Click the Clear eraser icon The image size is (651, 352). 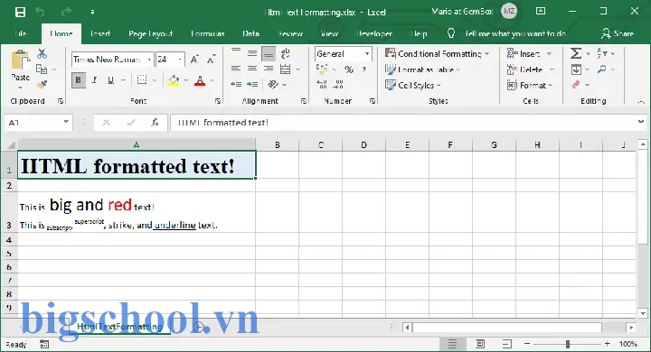coord(576,85)
